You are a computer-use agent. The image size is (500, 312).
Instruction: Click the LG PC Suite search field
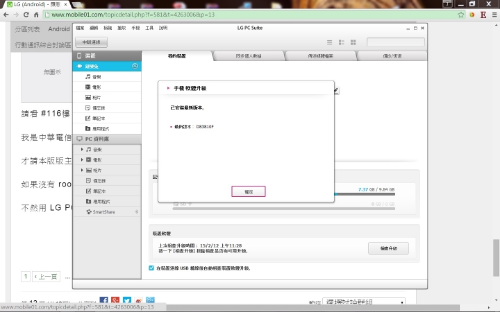pos(395,42)
